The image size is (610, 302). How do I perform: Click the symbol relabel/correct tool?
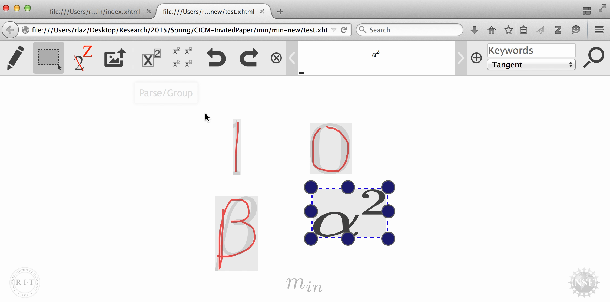[83, 58]
